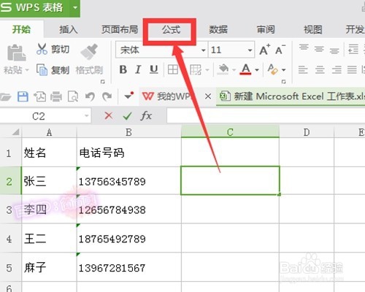This screenshot has width=365, height=292.
Task: Open the quick access customize dropdown
Action: tap(128, 96)
